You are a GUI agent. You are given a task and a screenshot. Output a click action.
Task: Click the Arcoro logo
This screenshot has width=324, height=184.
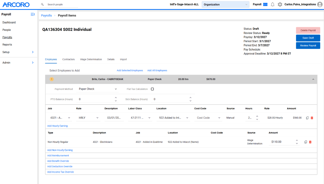(x=16, y=5)
